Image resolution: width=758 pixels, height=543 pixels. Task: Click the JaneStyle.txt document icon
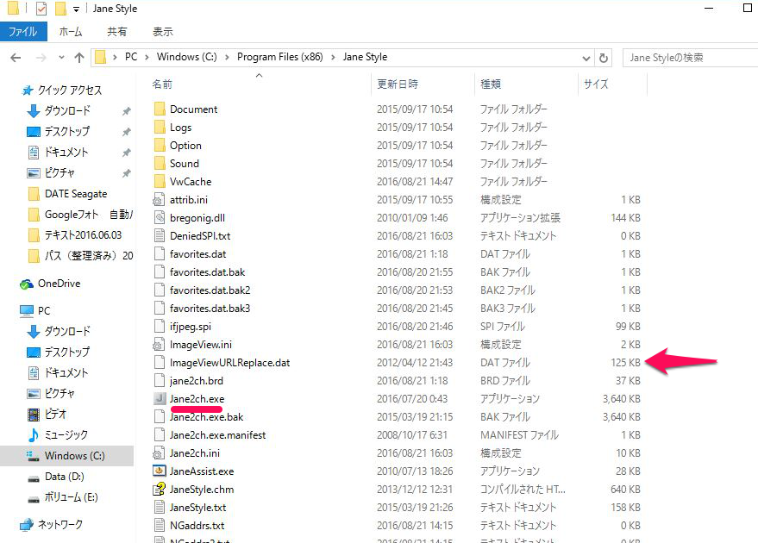point(159,508)
